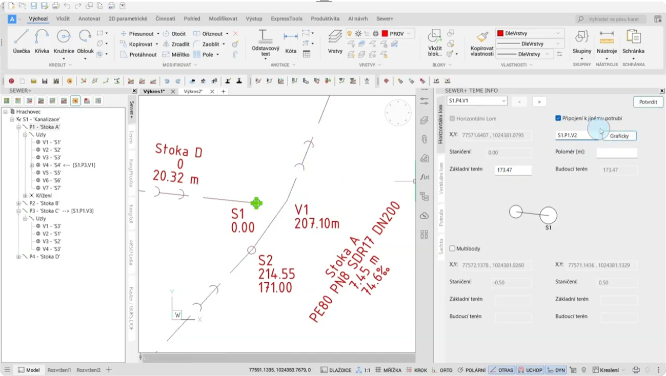Click the Oblouk arc tool

tap(85, 41)
